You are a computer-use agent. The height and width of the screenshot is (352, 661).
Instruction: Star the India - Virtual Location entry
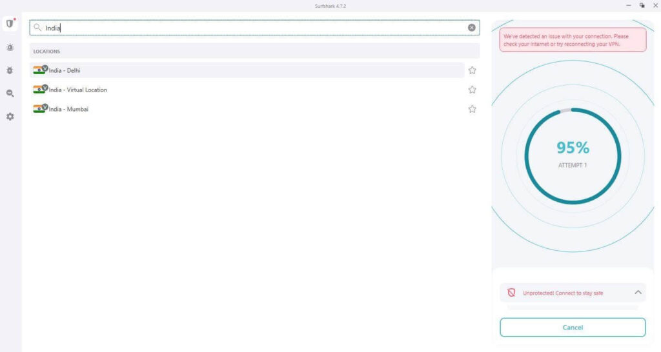pyautogui.click(x=472, y=90)
